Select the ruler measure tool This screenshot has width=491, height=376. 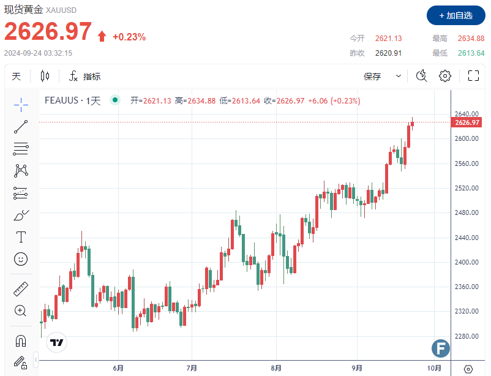(21, 289)
